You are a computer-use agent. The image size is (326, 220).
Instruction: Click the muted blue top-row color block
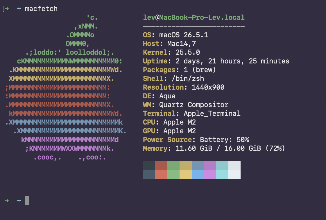point(198,166)
